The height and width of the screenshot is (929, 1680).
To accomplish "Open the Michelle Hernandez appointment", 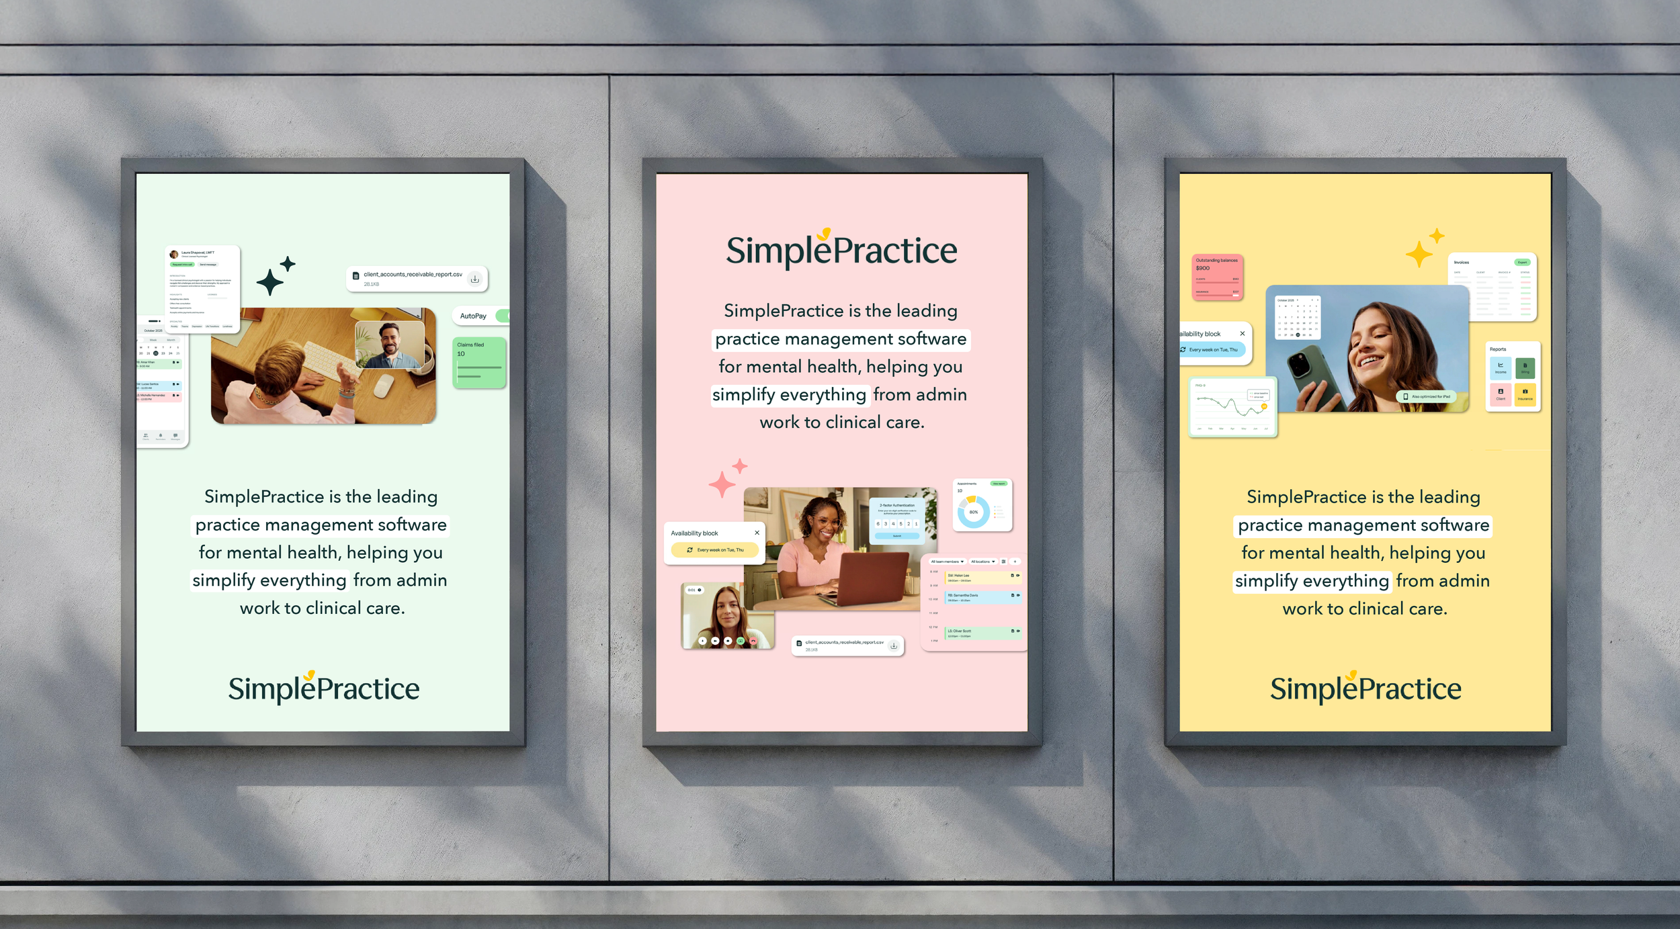I will pos(159,397).
